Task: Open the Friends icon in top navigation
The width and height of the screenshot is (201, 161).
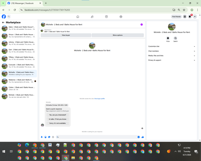Action: (x=92, y=17)
